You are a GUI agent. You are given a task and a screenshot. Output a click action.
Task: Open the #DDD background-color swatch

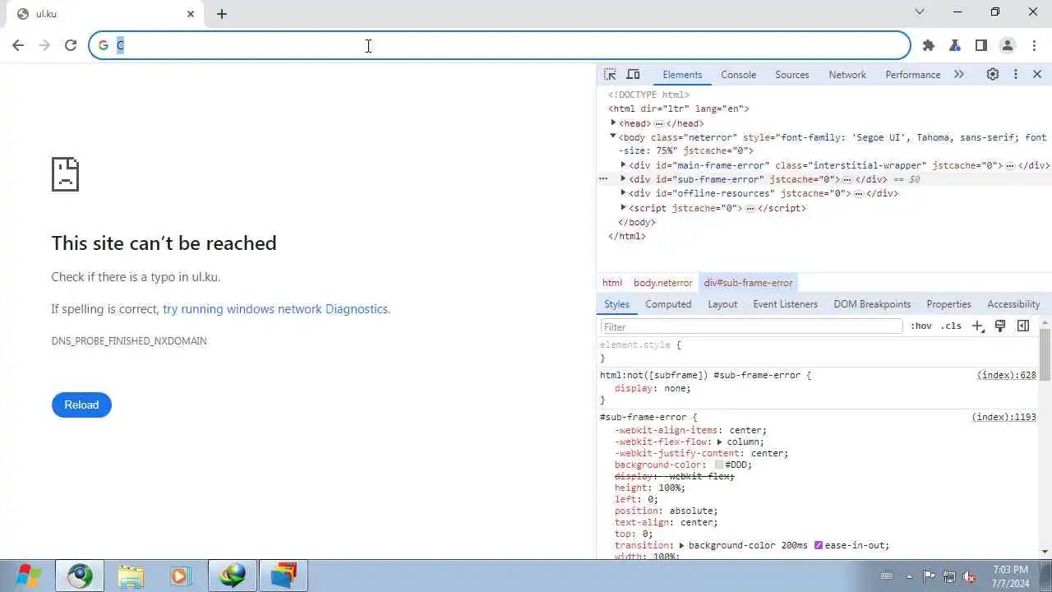(719, 465)
